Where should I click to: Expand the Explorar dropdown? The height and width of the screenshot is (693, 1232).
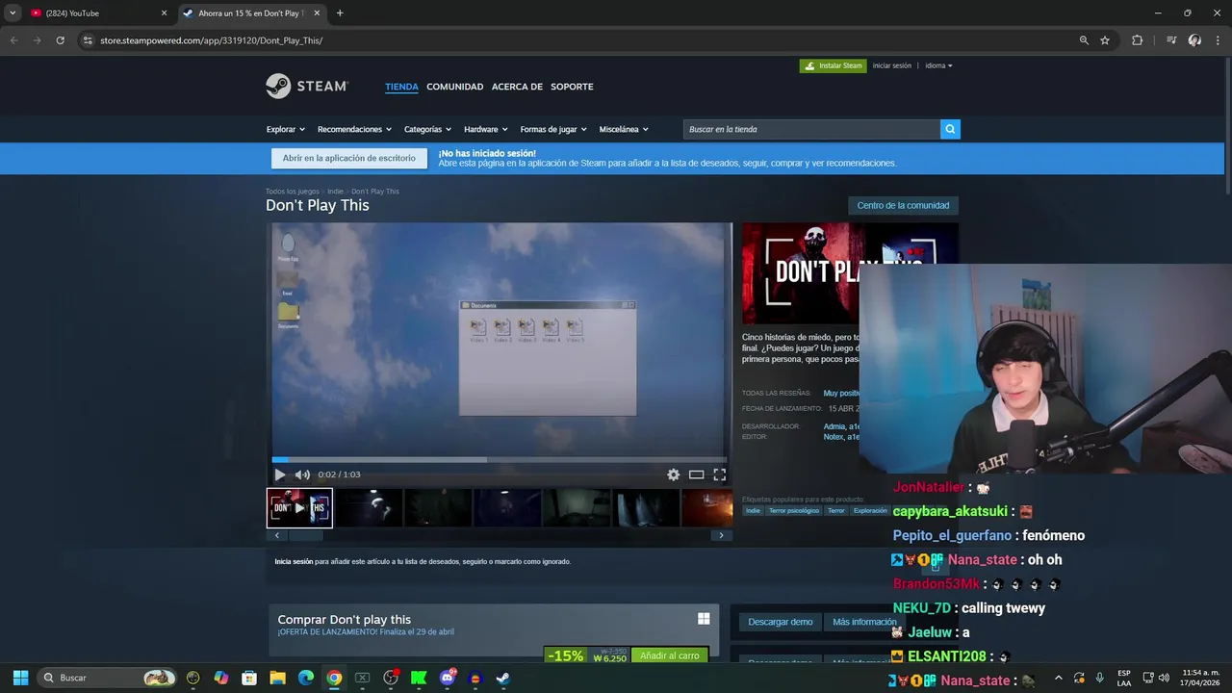pyautogui.click(x=285, y=129)
